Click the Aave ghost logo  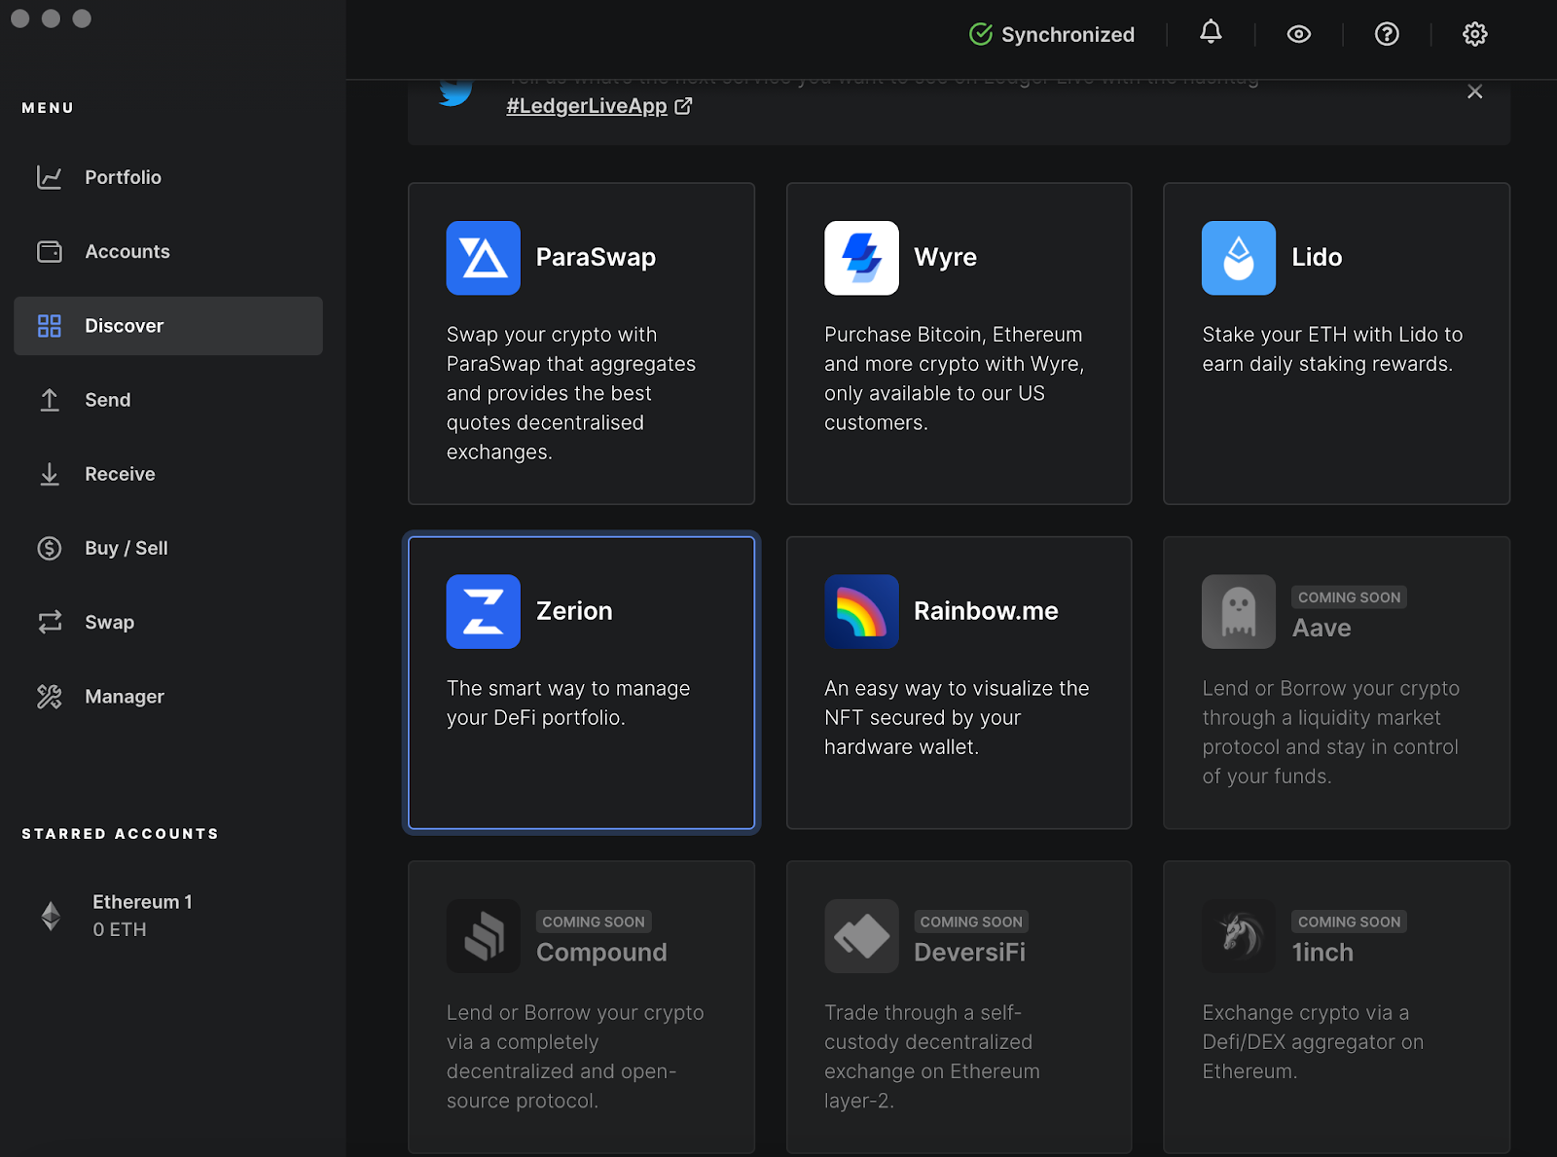click(x=1239, y=611)
